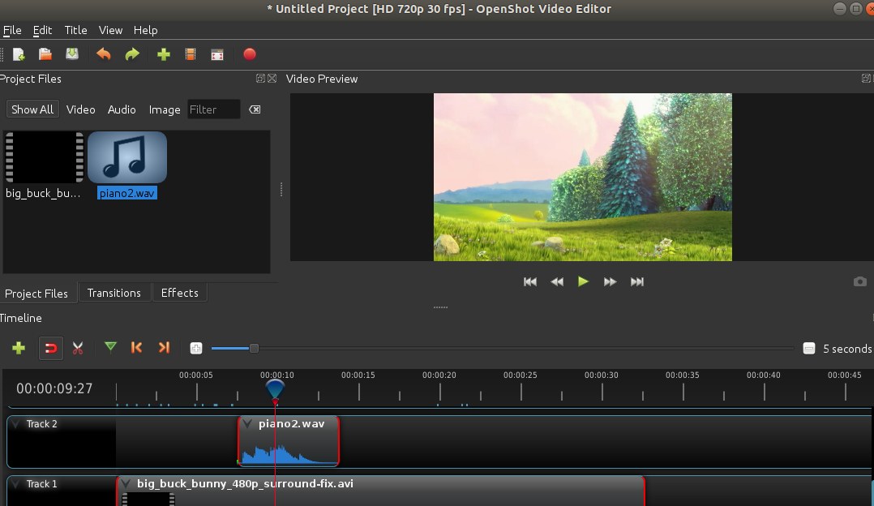Select the Project Files bottom tab
The width and height of the screenshot is (874, 506).
coord(36,293)
